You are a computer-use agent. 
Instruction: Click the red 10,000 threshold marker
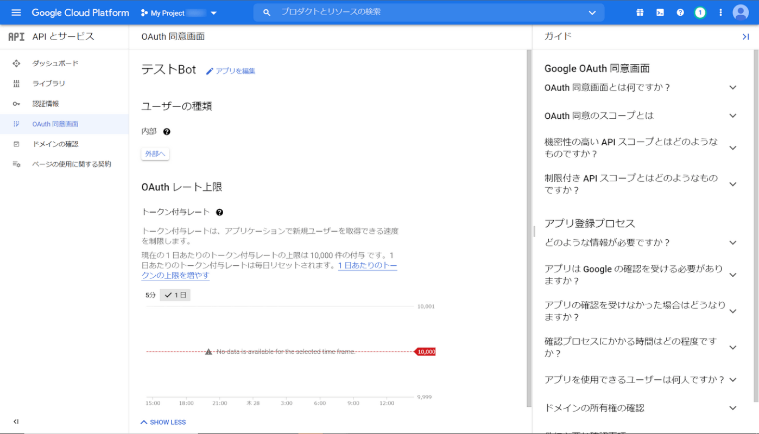tap(426, 352)
